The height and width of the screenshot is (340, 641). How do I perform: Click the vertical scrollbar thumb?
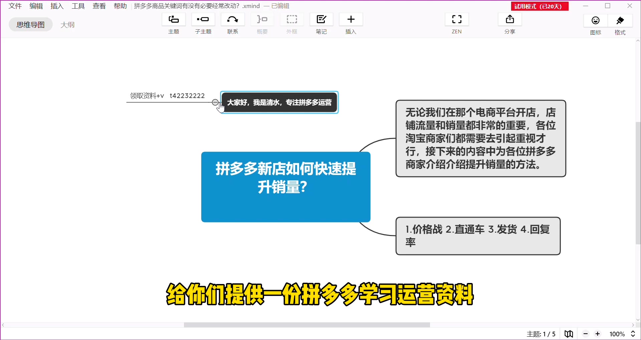[638, 183]
